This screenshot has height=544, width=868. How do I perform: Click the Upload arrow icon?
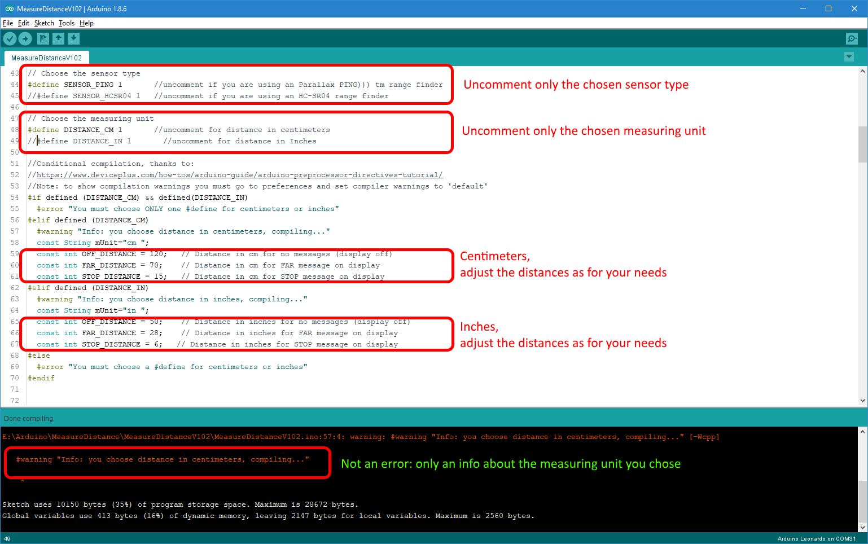coord(25,38)
